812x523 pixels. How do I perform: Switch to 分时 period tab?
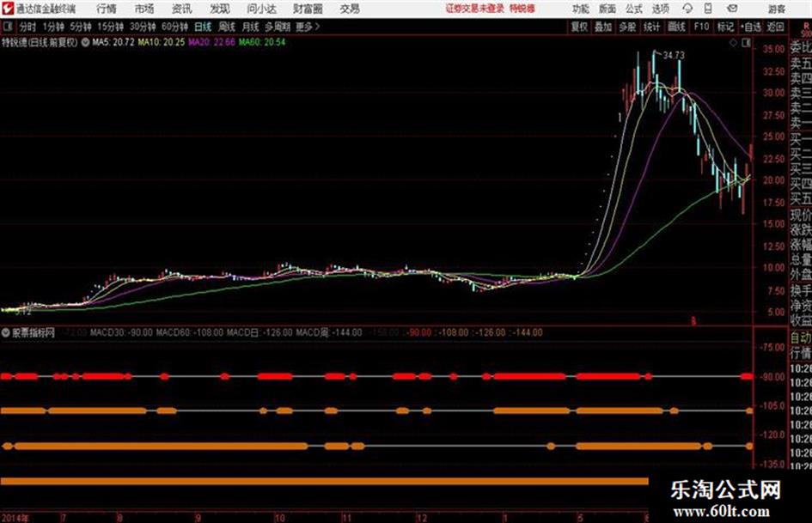click(x=28, y=27)
